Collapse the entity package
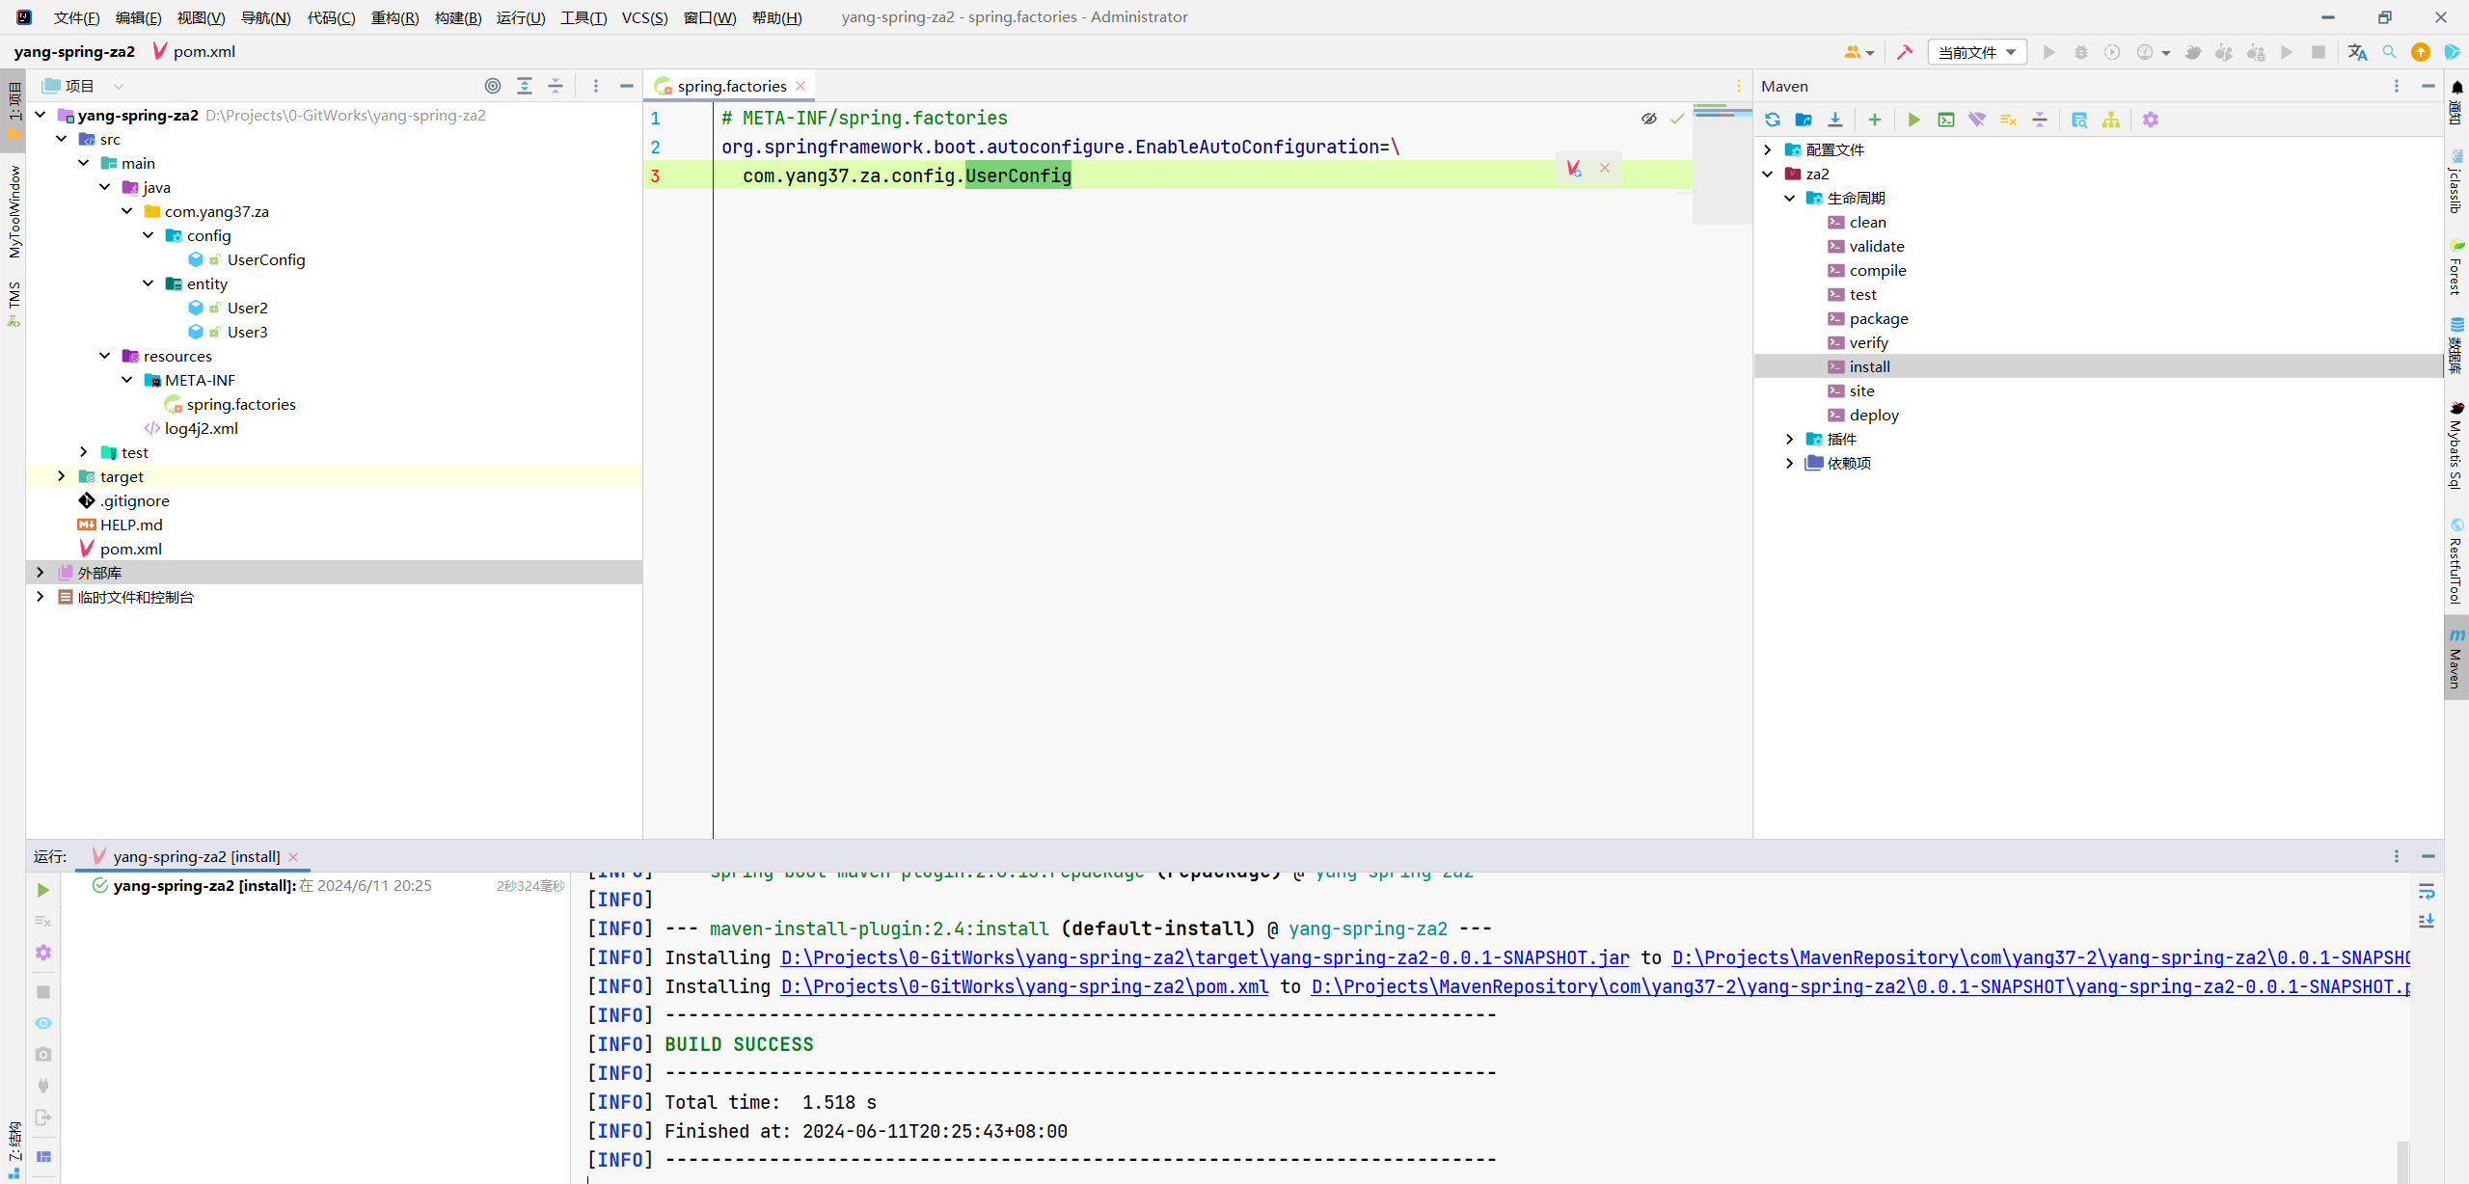This screenshot has width=2469, height=1184. click(x=148, y=283)
